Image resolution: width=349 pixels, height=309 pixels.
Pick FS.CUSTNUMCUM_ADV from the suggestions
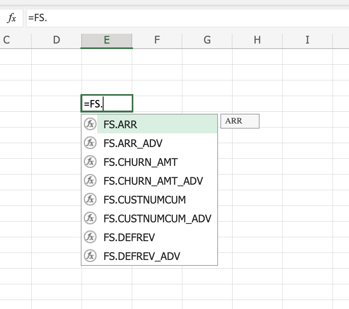tap(149, 218)
